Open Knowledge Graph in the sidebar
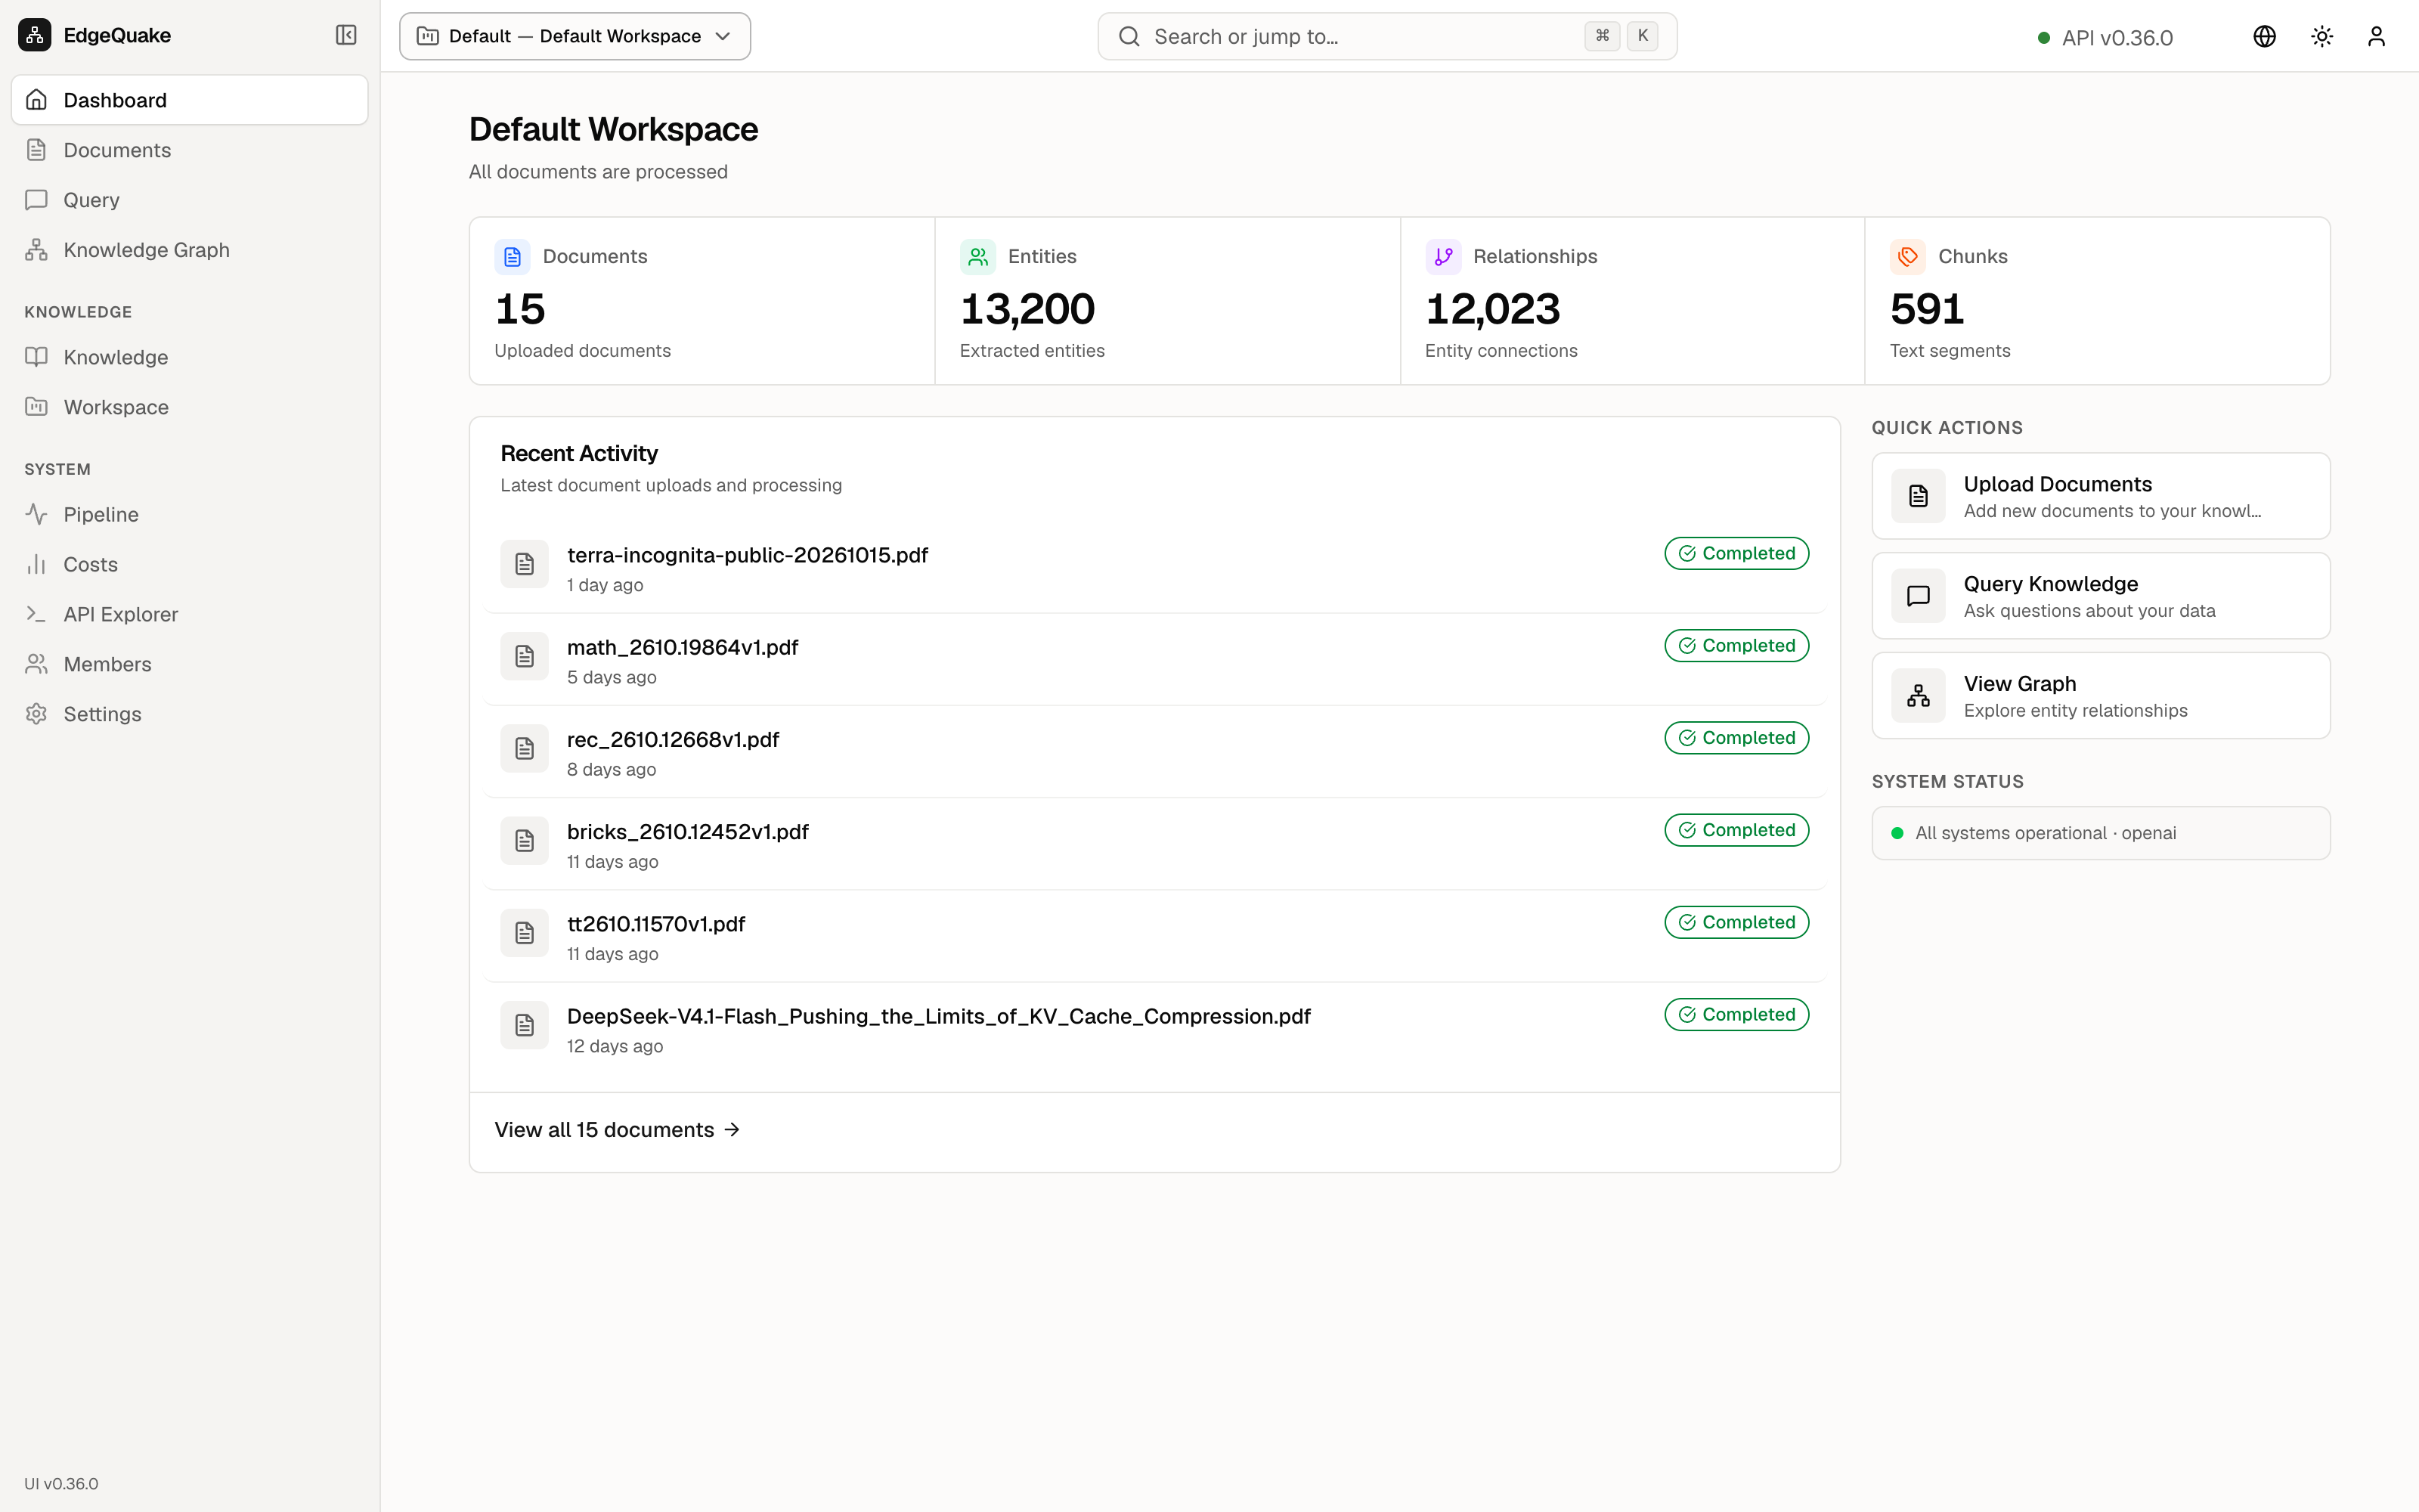 click(190, 250)
